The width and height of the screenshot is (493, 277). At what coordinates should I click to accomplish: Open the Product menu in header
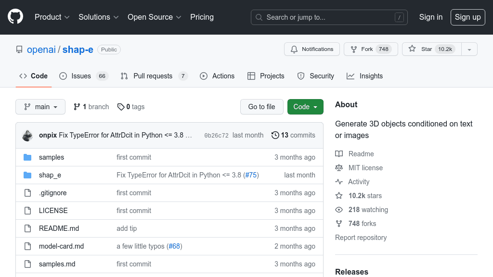tap(52, 17)
